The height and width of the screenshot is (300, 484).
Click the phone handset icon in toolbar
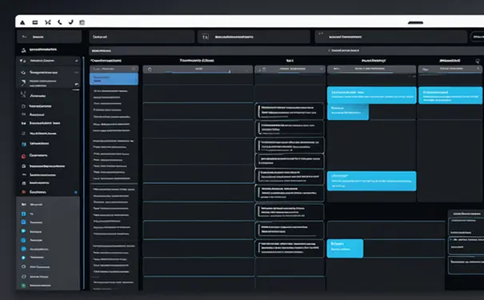59,22
